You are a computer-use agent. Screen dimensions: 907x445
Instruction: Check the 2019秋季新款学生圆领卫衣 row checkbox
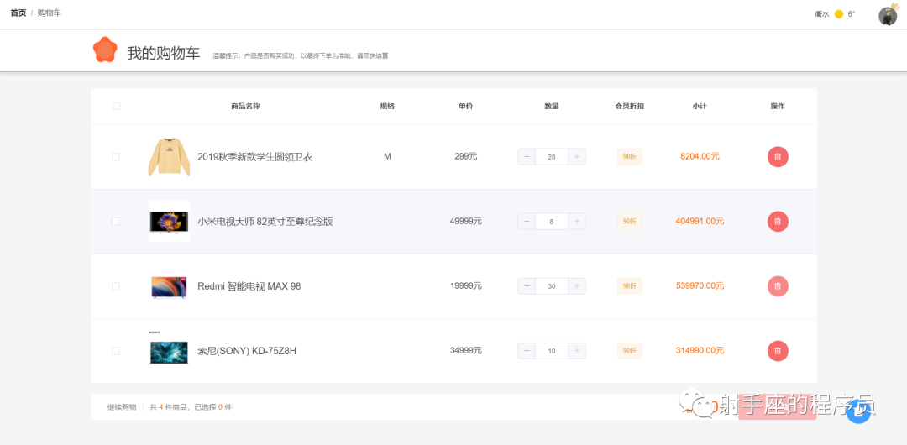point(116,157)
